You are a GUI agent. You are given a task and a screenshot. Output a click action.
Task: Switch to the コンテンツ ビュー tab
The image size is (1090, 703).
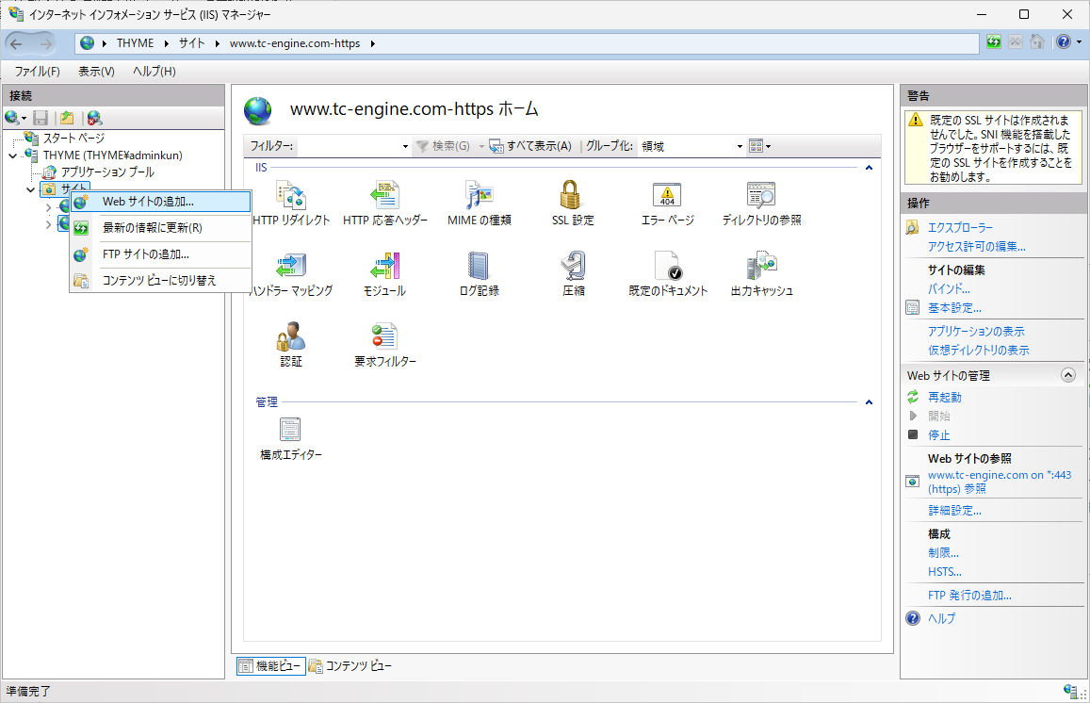(350, 666)
